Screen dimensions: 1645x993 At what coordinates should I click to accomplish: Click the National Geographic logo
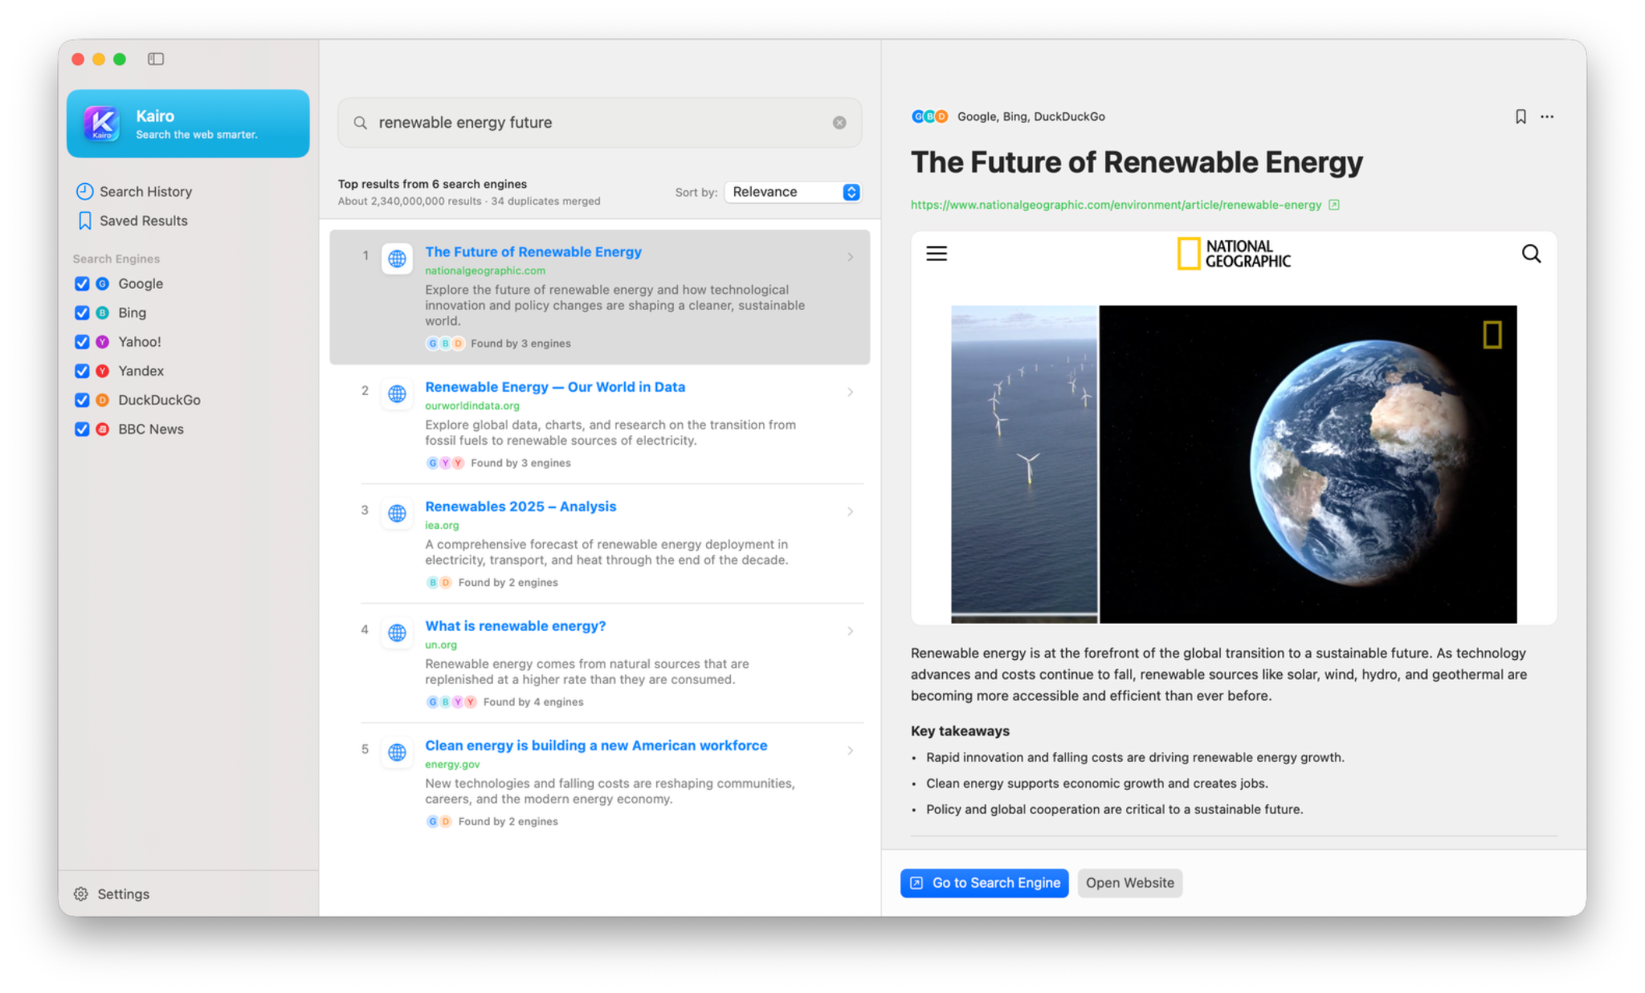(x=1234, y=254)
